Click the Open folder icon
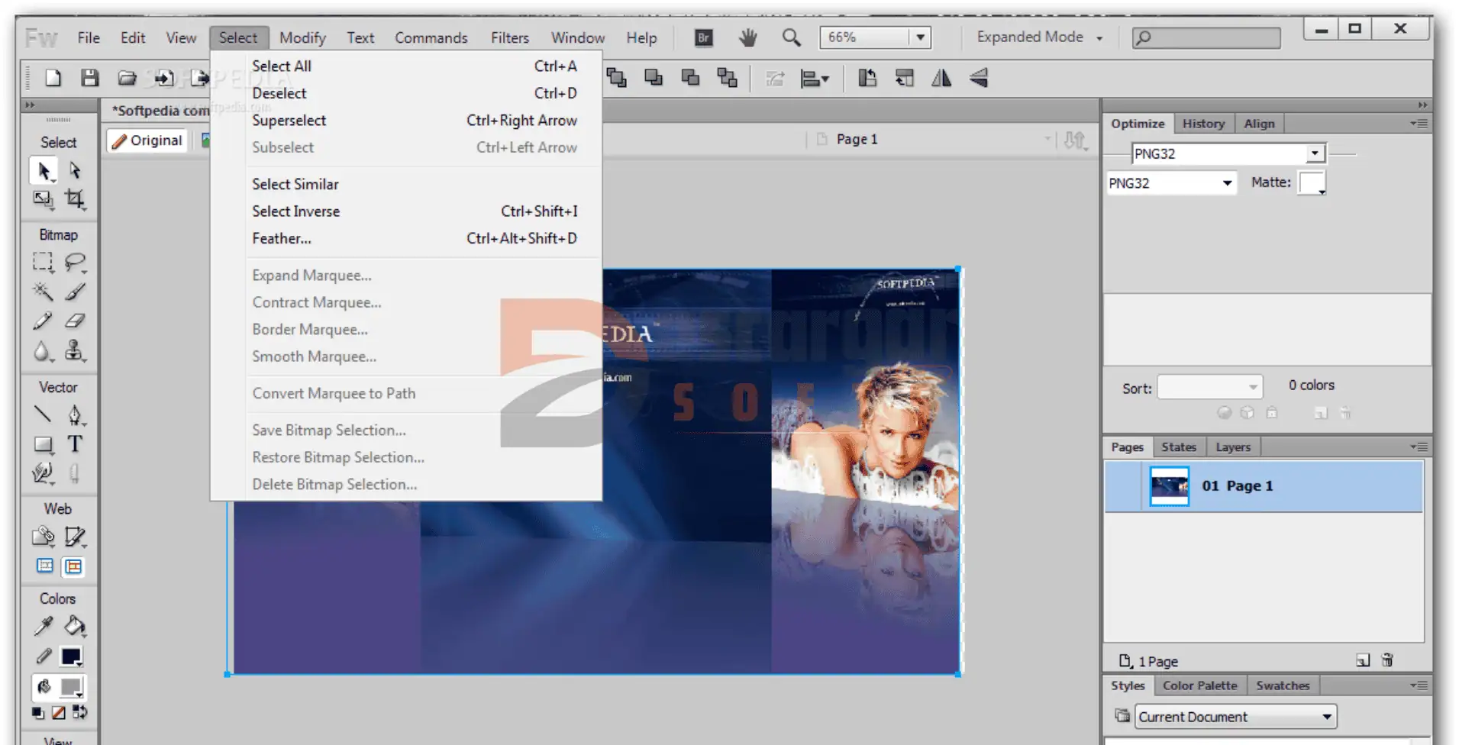 [127, 78]
